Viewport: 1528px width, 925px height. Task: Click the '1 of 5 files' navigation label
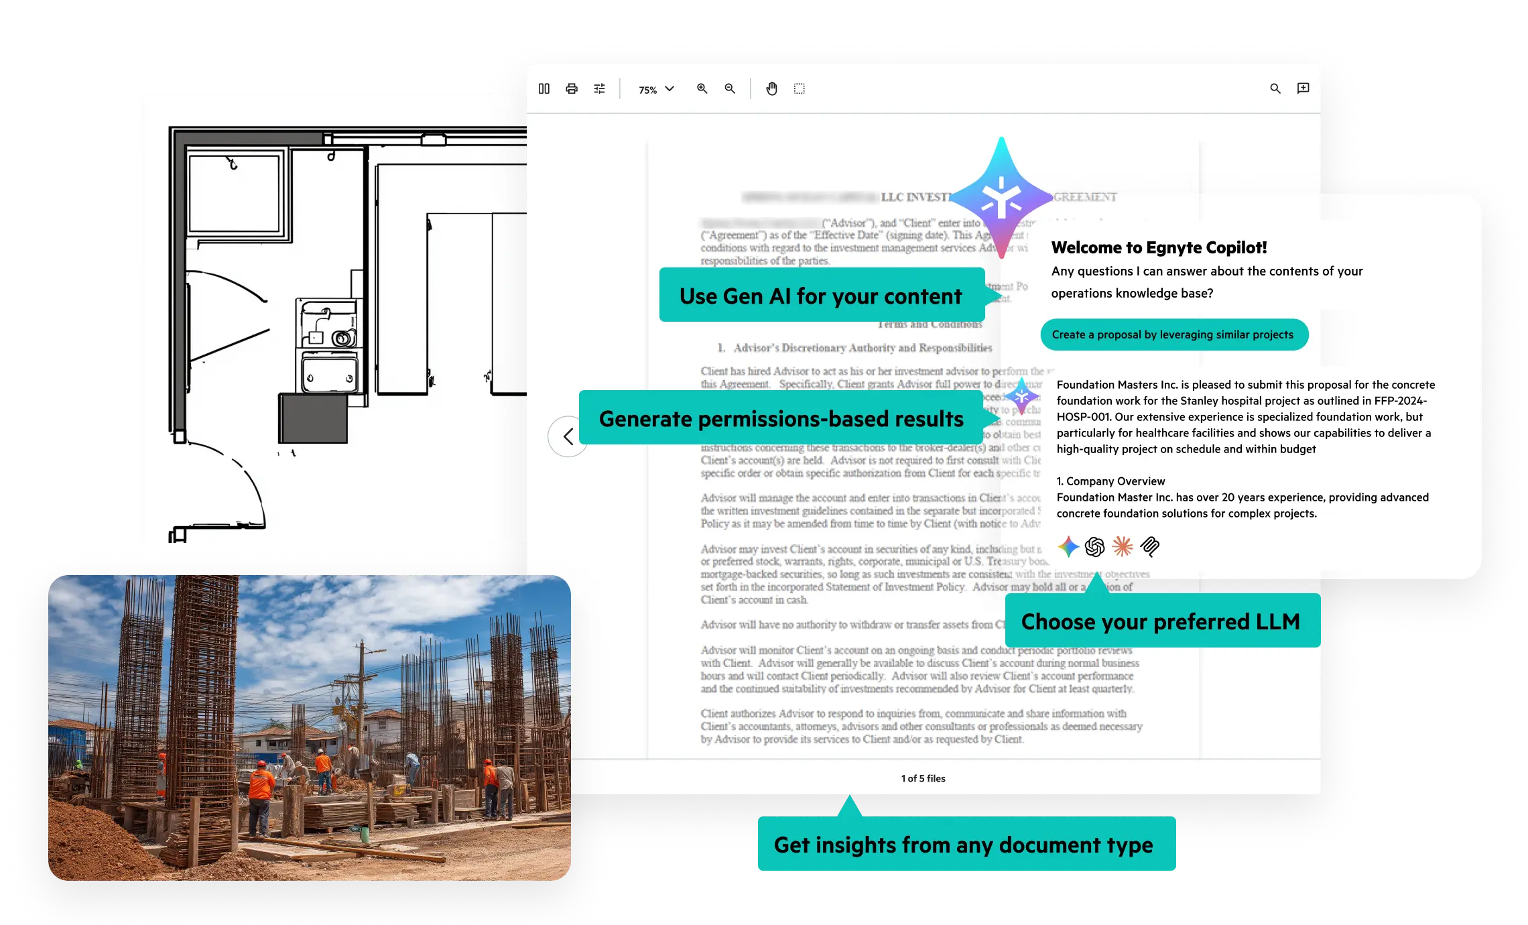(922, 778)
